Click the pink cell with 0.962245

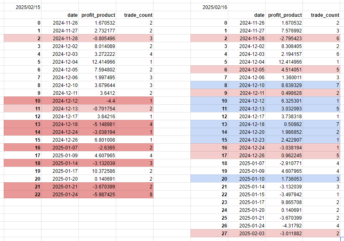tap(284, 156)
